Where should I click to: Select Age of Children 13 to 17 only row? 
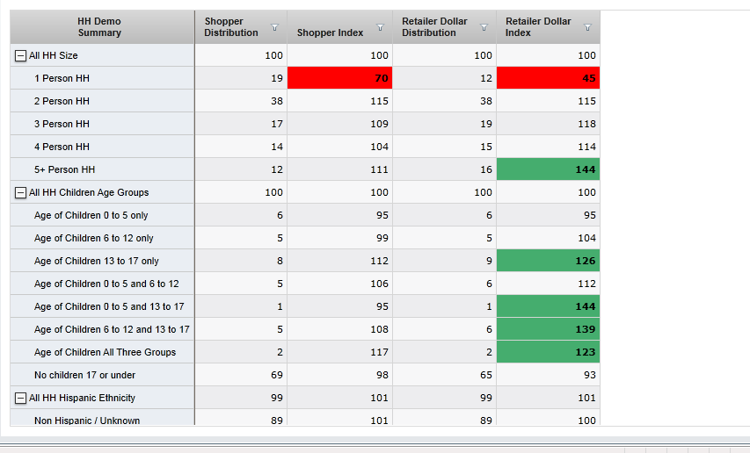[x=97, y=261]
